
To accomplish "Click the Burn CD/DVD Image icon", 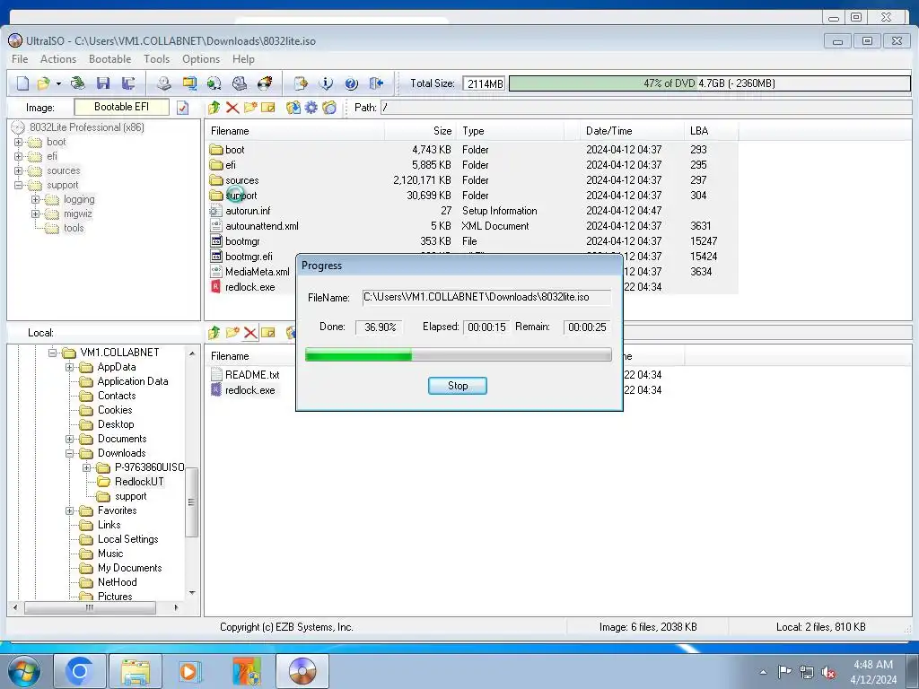I will tap(265, 83).
